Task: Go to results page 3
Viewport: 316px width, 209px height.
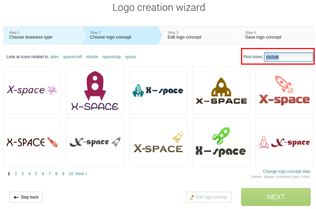Action: 23,174
